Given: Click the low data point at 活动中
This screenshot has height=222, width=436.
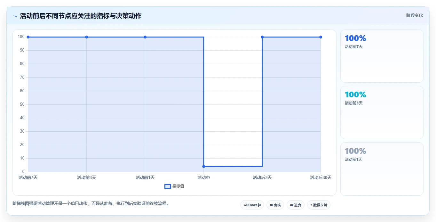Looking at the screenshot, I should (x=204, y=166).
